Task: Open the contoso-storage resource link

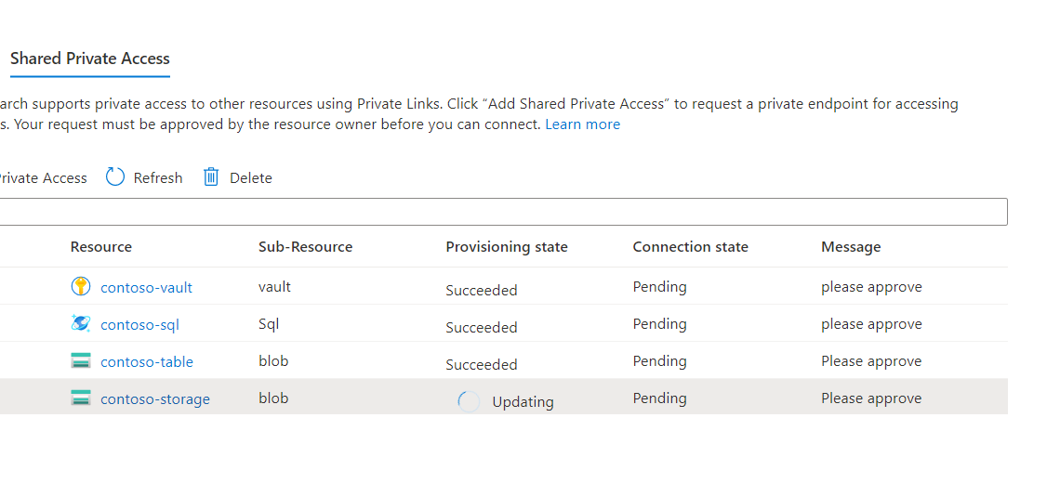Action: tap(155, 399)
